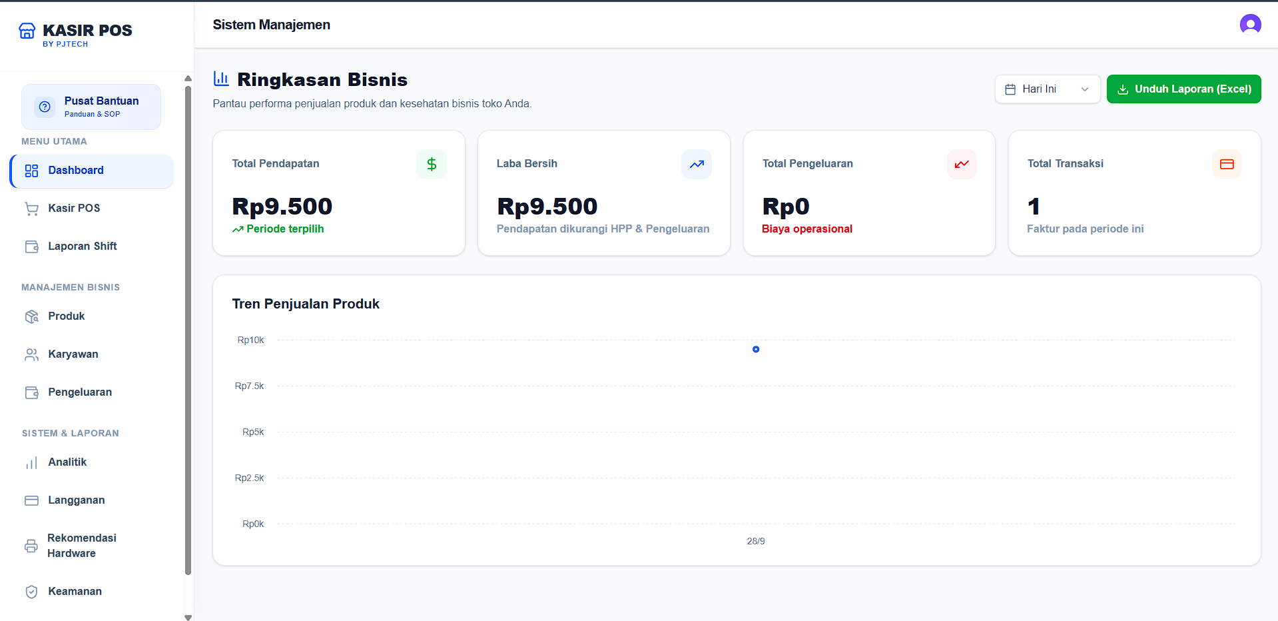Click the calendar icon in the period selector
The width and height of the screenshot is (1278, 621).
click(x=1010, y=89)
